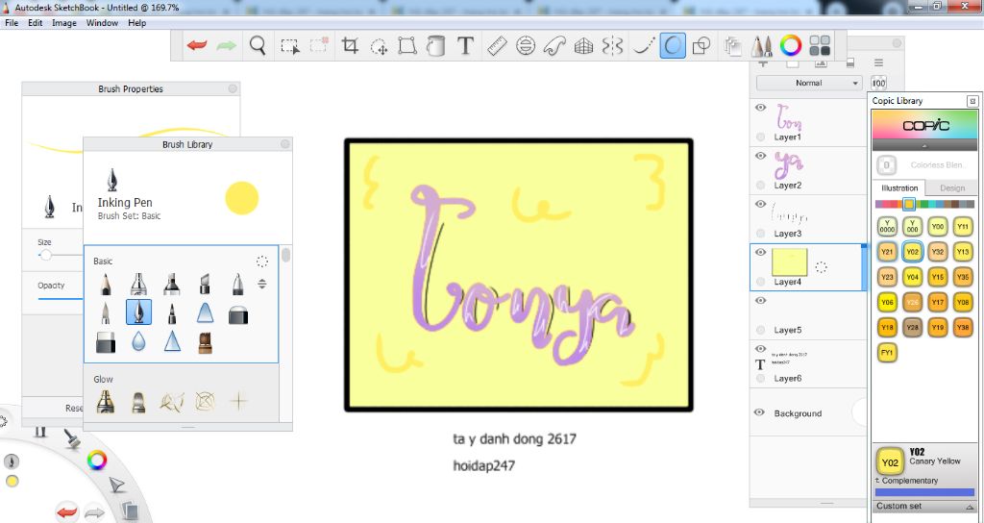Close the Brush Properties panel

click(233, 88)
